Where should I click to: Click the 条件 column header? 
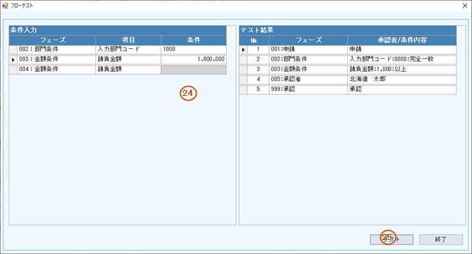tap(193, 40)
